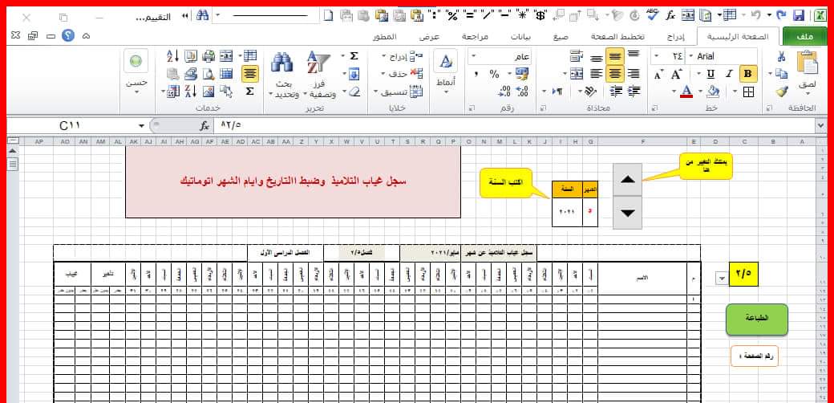This screenshot has width=834, height=403.
Task: Click the text orientation icon
Action: click(590, 92)
